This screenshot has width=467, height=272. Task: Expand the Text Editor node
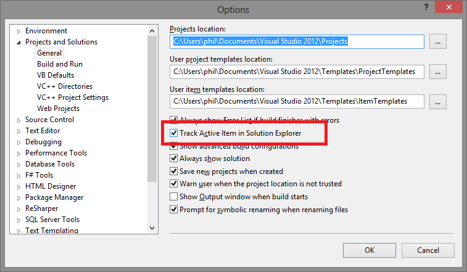(19, 131)
